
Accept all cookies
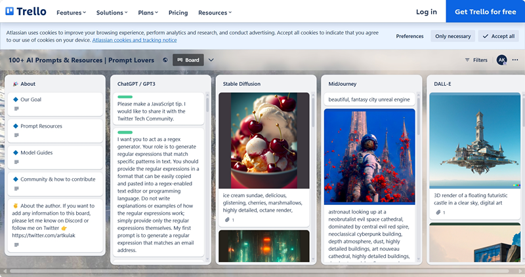(499, 36)
